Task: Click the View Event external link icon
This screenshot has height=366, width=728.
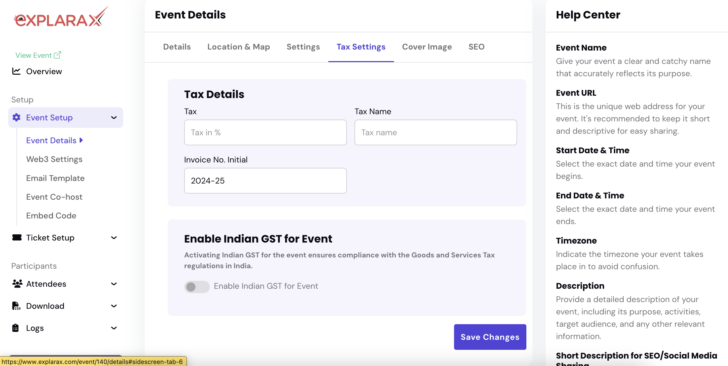Action: coord(57,55)
